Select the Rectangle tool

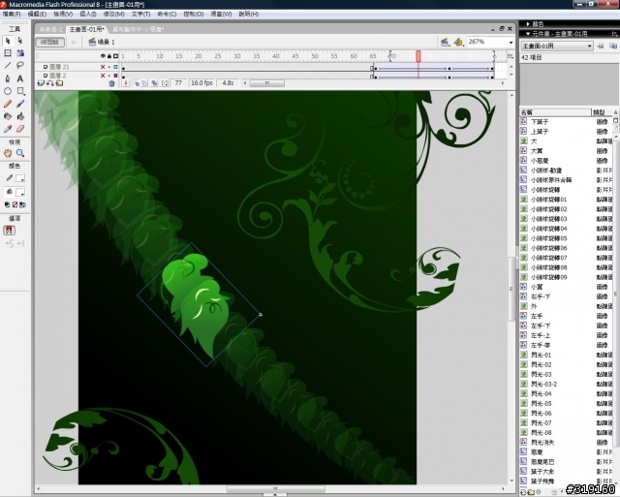pos(20,91)
